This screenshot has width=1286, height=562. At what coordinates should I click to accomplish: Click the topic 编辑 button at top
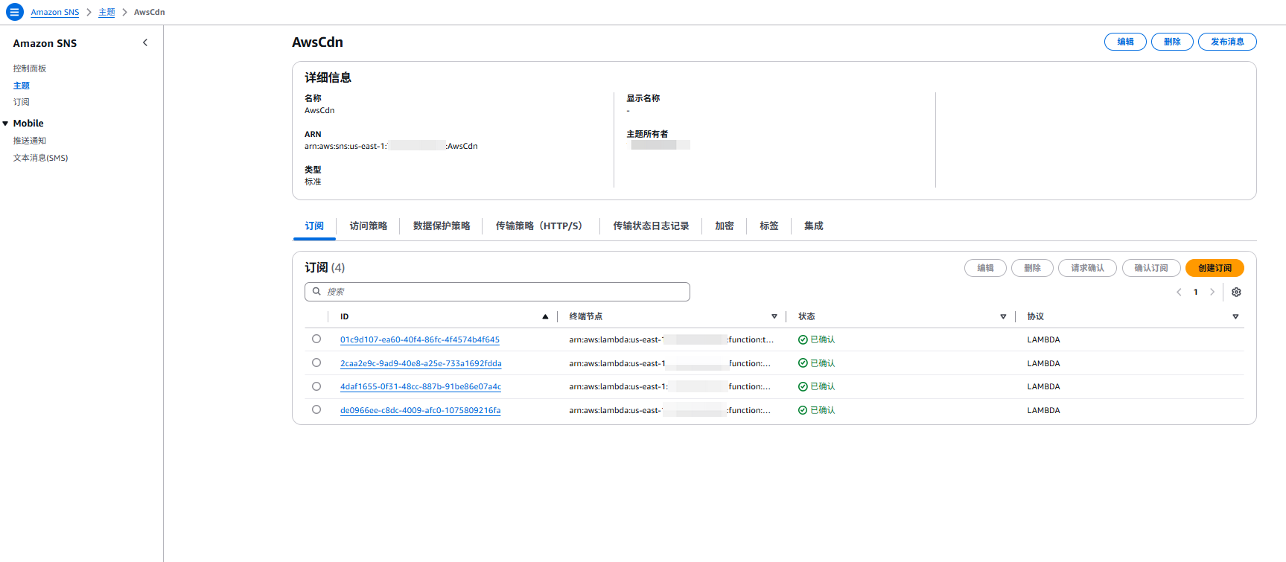pyautogui.click(x=1125, y=42)
